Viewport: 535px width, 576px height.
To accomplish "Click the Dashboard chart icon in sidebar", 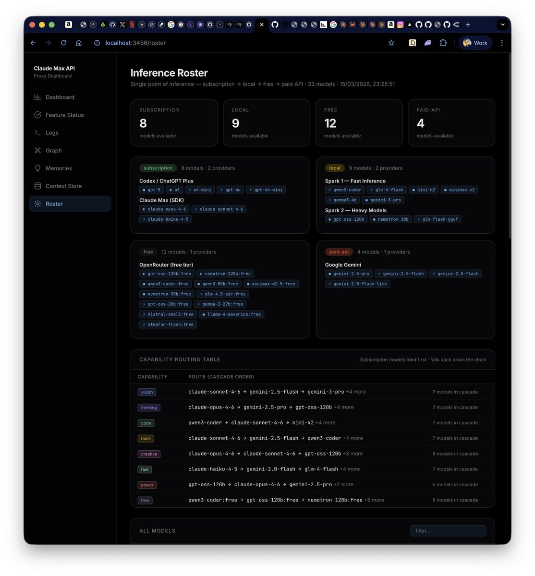I will point(37,97).
